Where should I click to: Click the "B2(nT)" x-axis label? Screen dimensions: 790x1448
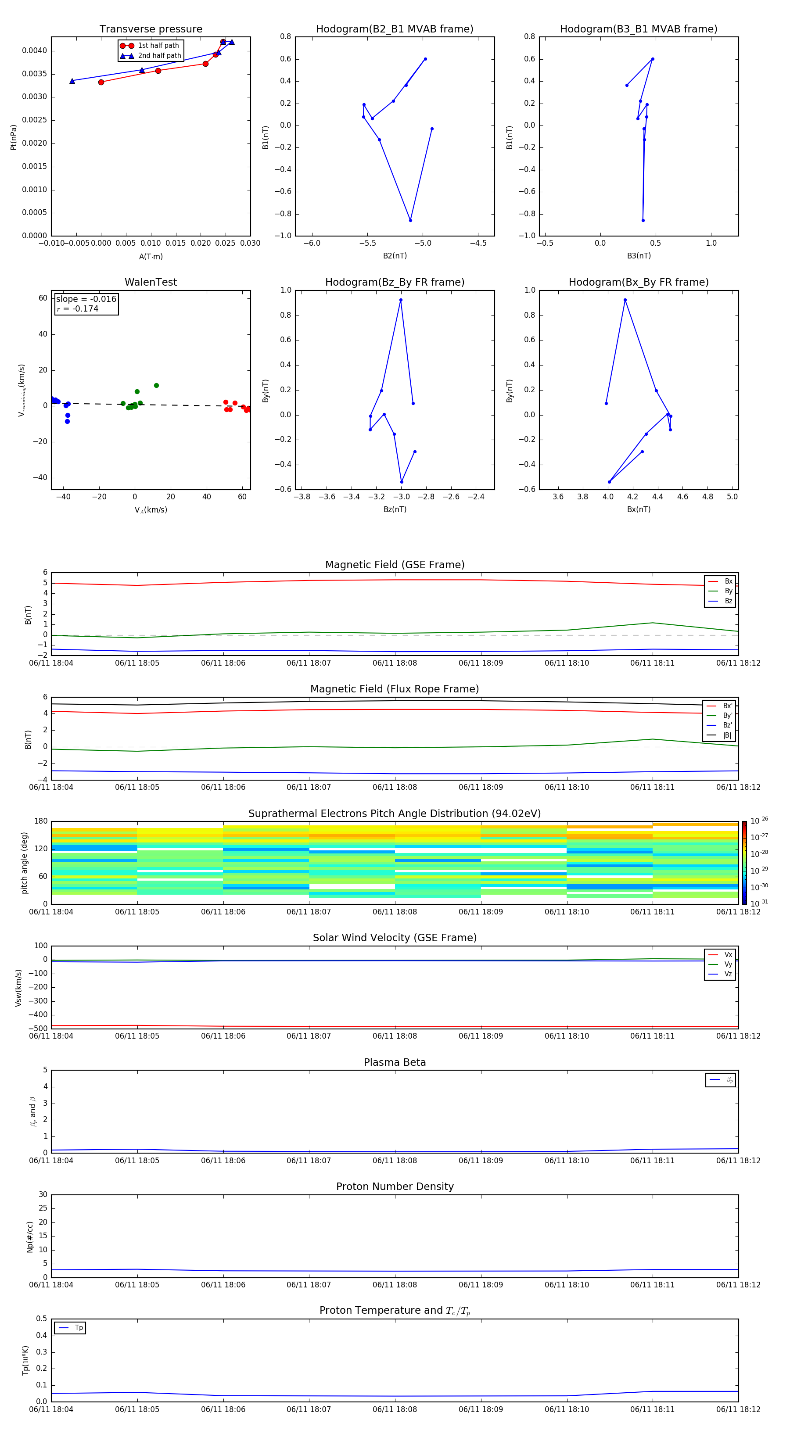pos(395,256)
